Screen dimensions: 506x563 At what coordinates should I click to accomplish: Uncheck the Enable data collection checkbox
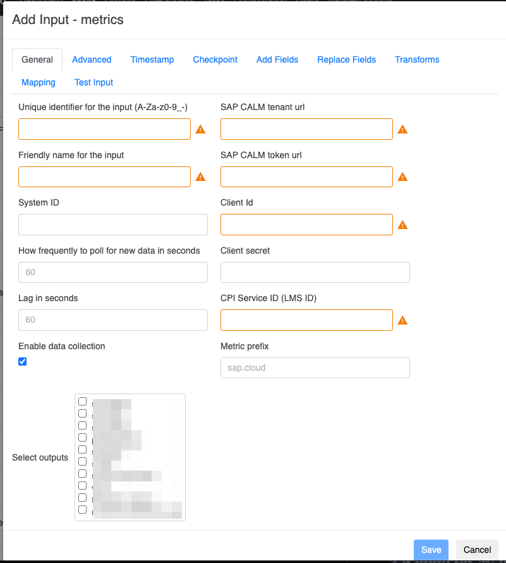click(23, 361)
